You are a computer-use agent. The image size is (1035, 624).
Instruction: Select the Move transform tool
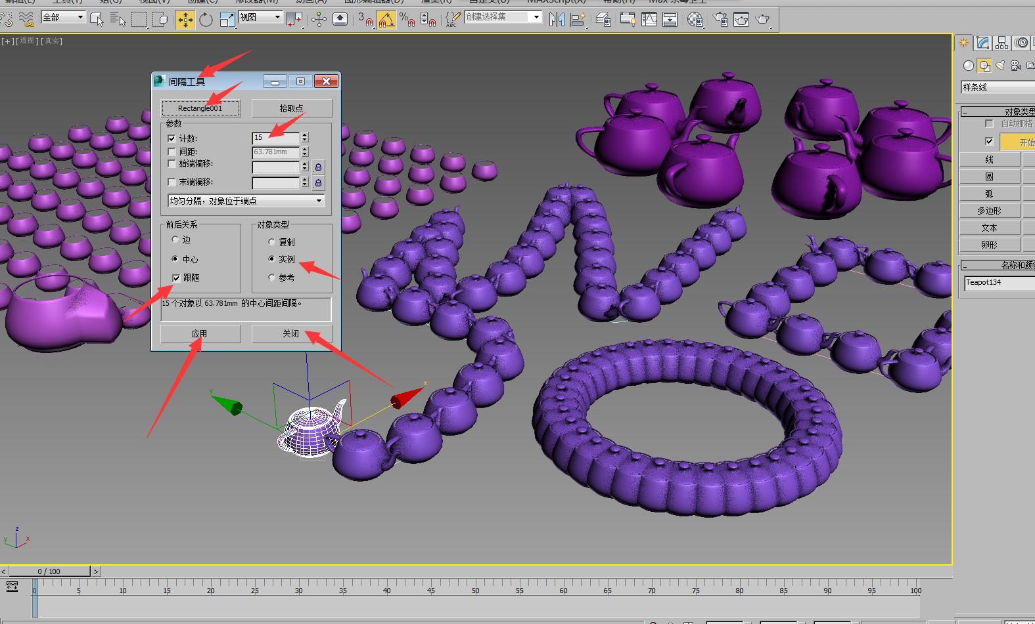(x=185, y=20)
